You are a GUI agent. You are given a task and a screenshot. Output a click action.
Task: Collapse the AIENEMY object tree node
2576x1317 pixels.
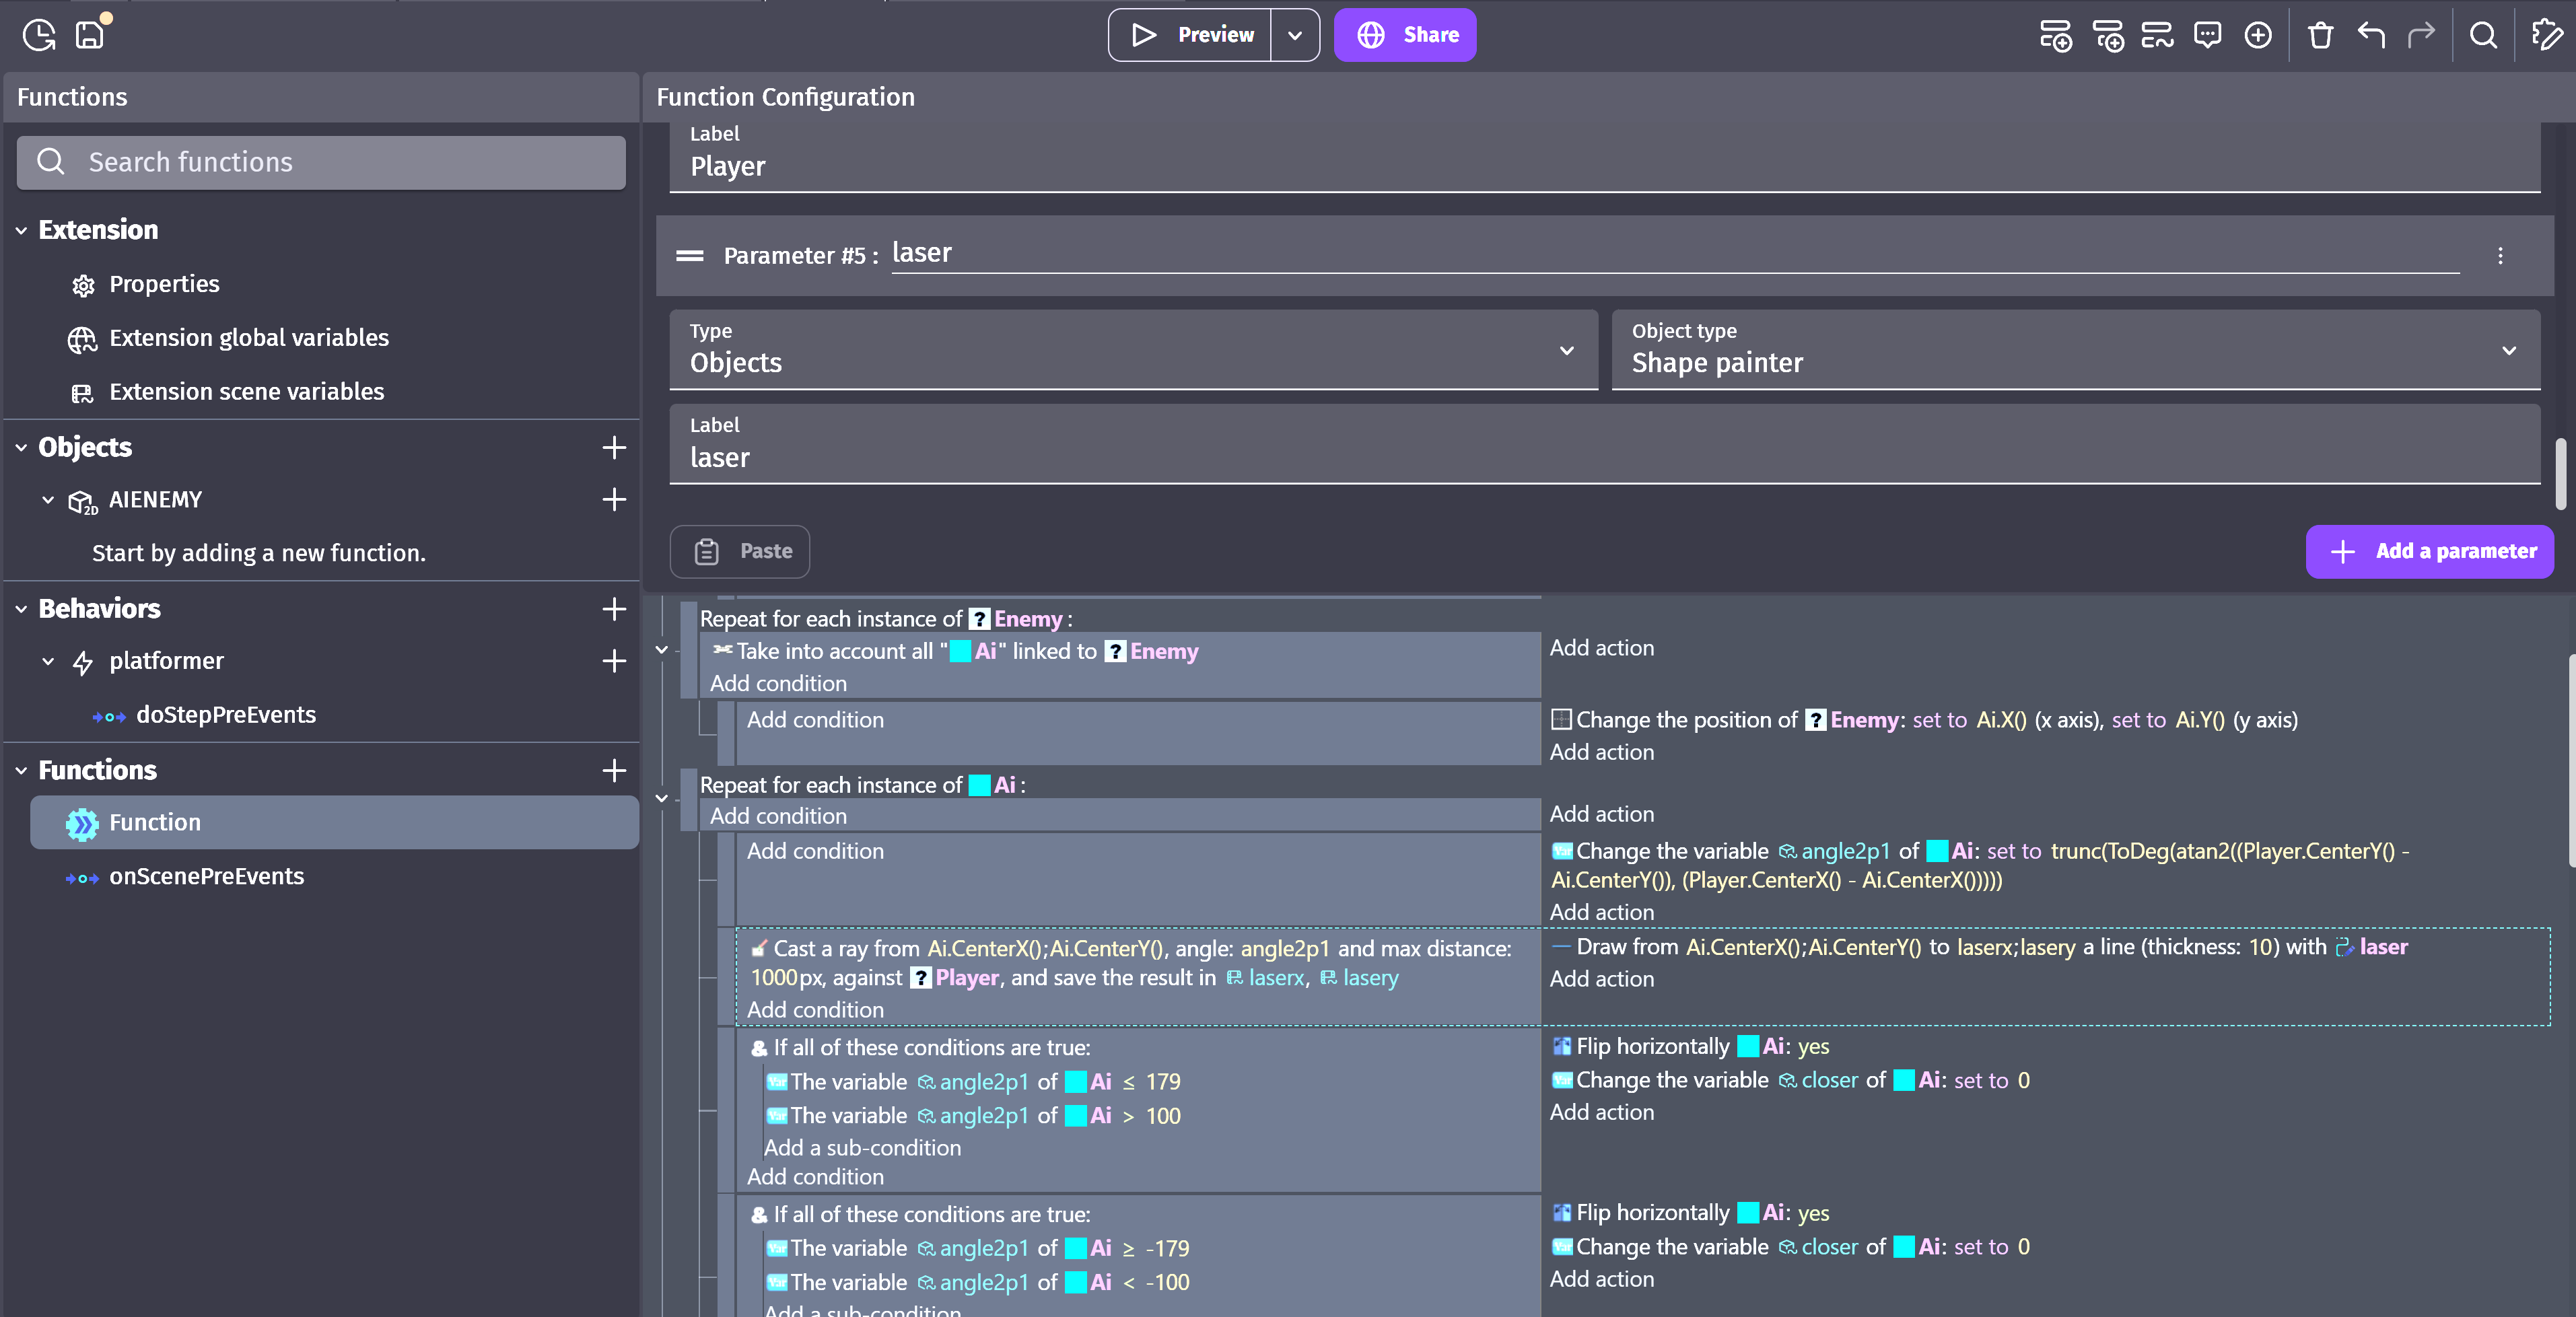click(48, 500)
